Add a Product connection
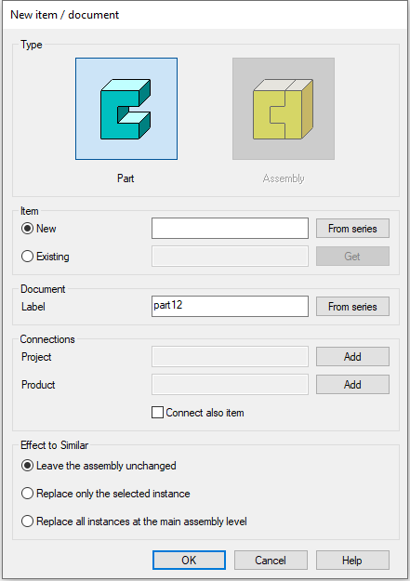410x581 pixels. (x=352, y=384)
